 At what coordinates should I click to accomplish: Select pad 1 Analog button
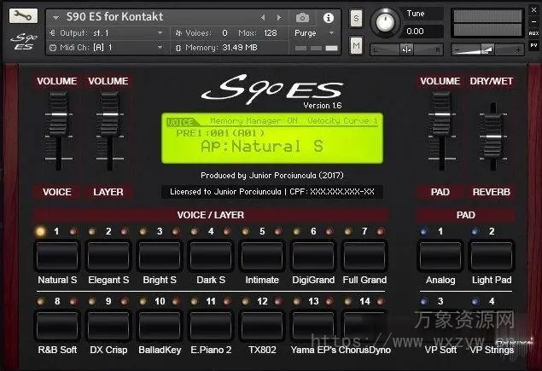[440, 256]
